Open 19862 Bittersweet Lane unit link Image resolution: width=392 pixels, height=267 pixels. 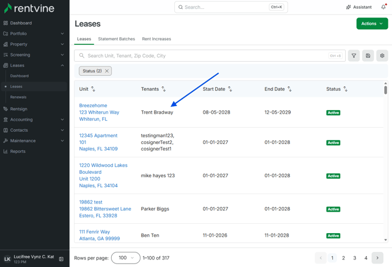pyautogui.click(x=105, y=209)
